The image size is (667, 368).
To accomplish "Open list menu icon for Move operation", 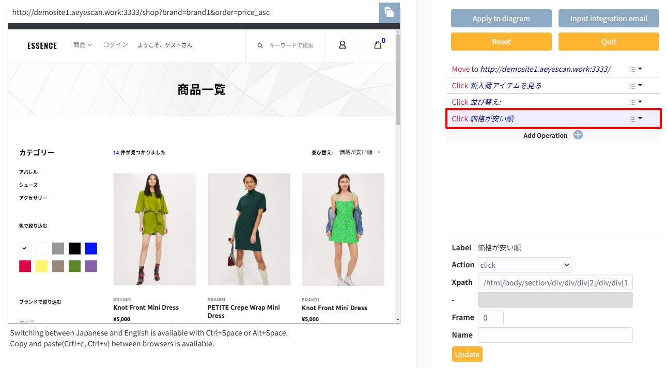I will pyautogui.click(x=635, y=69).
